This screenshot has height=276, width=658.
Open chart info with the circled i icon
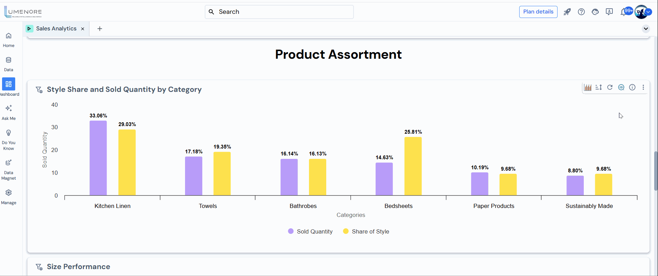pyautogui.click(x=632, y=87)
